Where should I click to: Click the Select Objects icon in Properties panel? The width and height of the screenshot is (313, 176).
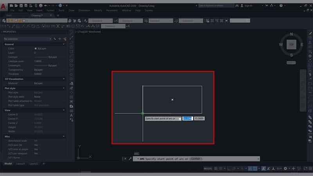(x=60, y=39)
